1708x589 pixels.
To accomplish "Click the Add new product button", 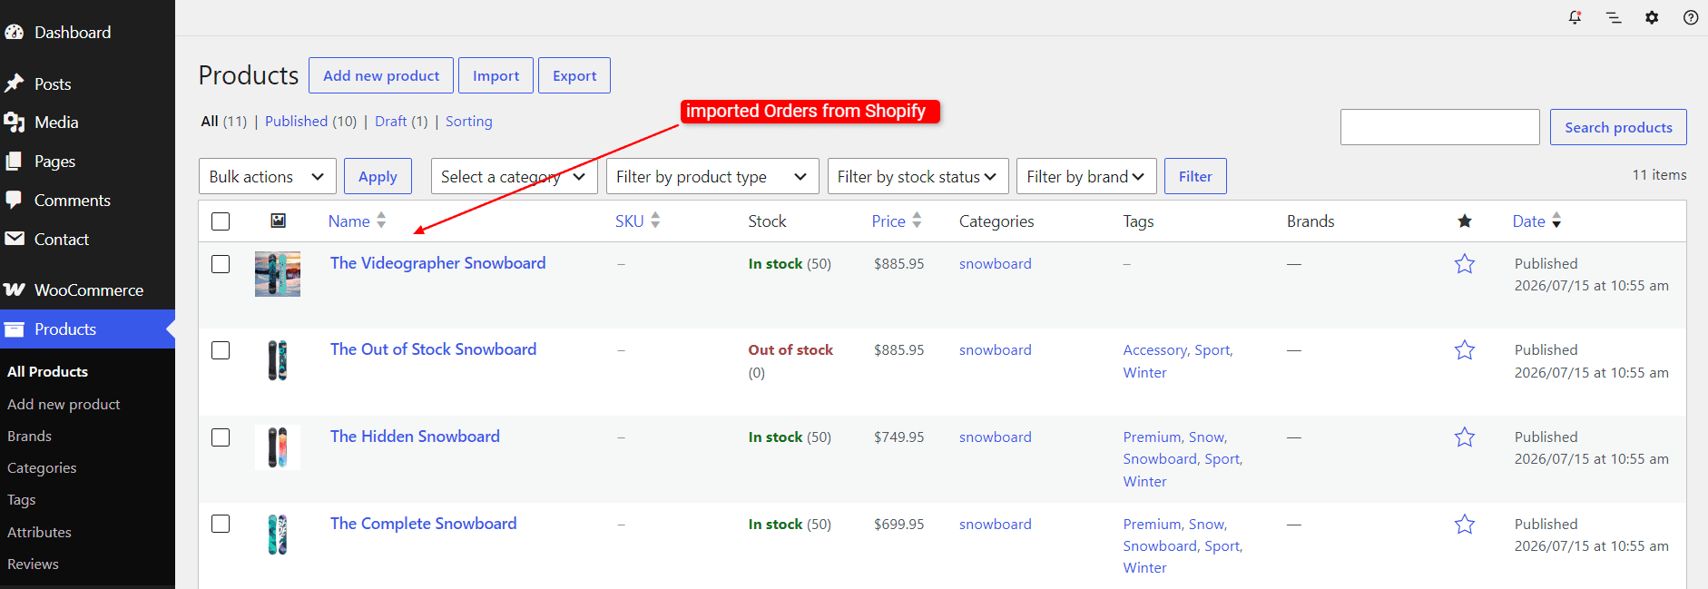I will (x=381, y=75).
